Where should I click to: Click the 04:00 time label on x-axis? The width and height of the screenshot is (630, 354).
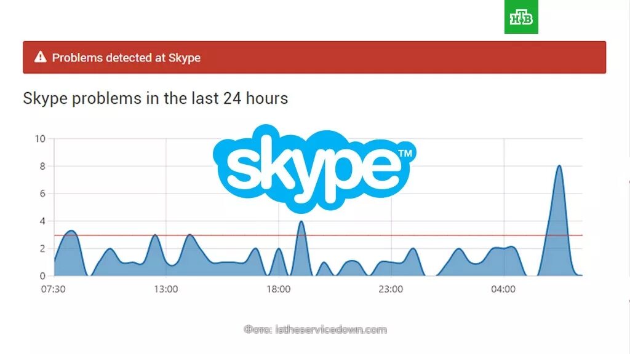point(503,289)
